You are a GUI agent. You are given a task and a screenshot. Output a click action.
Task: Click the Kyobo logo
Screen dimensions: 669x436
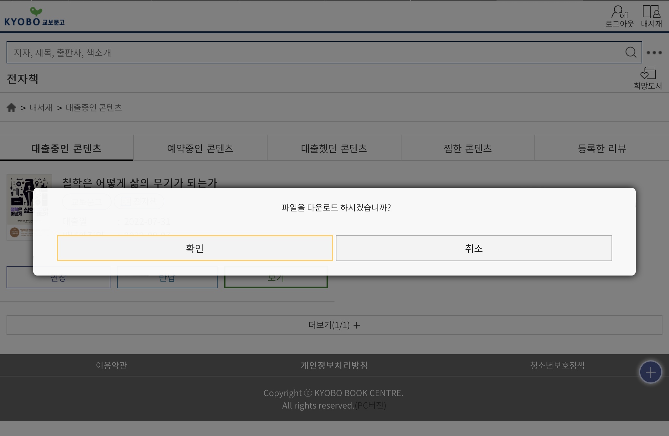[34, 16]
